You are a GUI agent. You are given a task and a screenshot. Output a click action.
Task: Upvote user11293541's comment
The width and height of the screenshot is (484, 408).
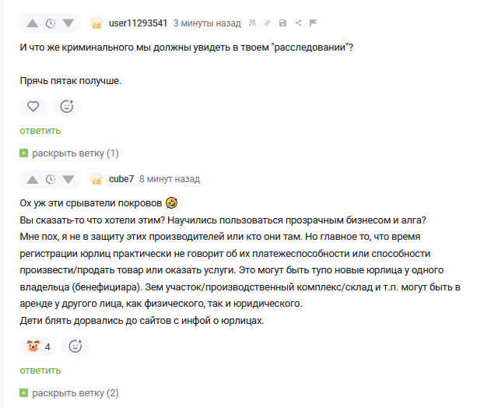[x=33, y=23]
